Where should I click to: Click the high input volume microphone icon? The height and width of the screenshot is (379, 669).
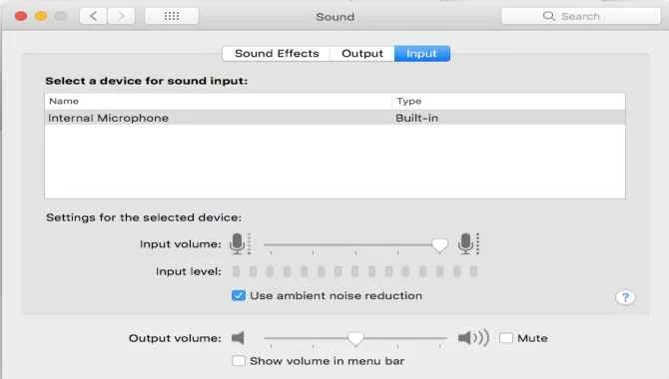468,243
